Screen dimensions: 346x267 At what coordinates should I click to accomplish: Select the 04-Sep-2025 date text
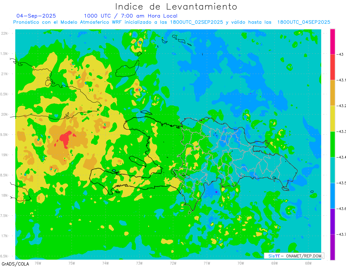[36, 16]
